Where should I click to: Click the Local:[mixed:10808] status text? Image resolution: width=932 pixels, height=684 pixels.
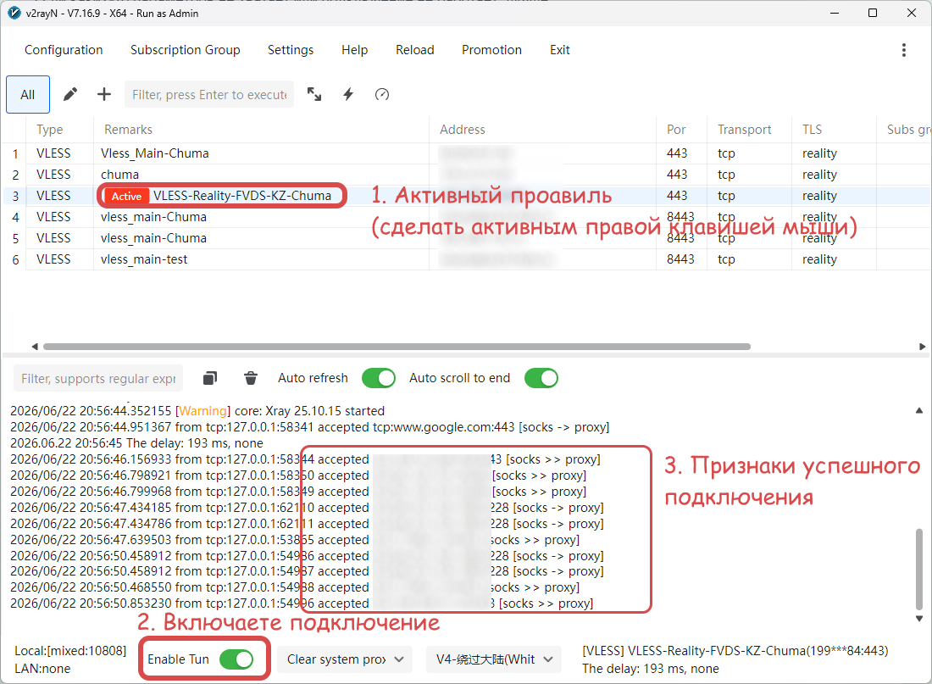[70, 651]
